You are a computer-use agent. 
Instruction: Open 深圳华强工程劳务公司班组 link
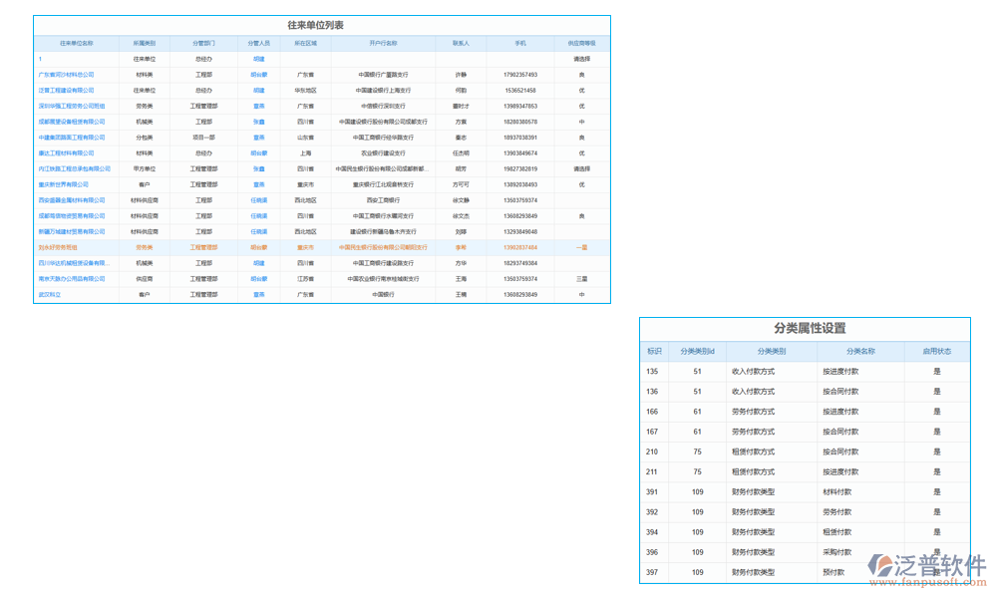pos(72,106)
